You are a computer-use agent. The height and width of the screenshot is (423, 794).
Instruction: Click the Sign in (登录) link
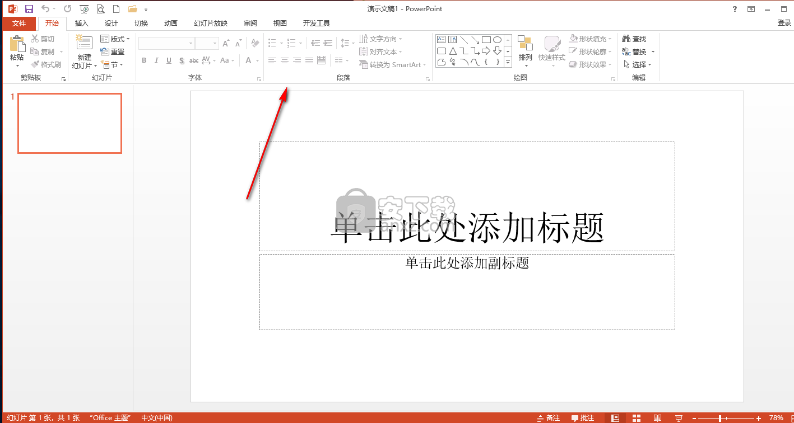[x=784, y=23]
